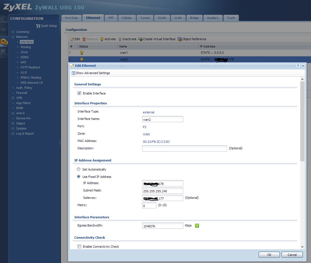Click Create Virtual Interface icon
The height and width of the screenshot is (263, 311).
(141, 39)
